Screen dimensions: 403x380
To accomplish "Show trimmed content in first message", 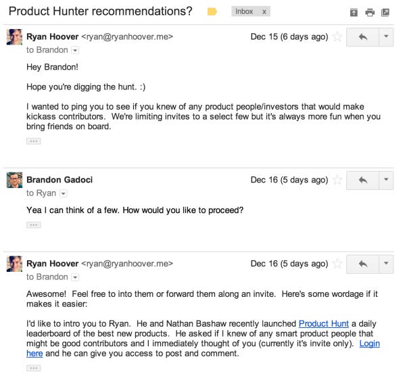I will [33, 141].
